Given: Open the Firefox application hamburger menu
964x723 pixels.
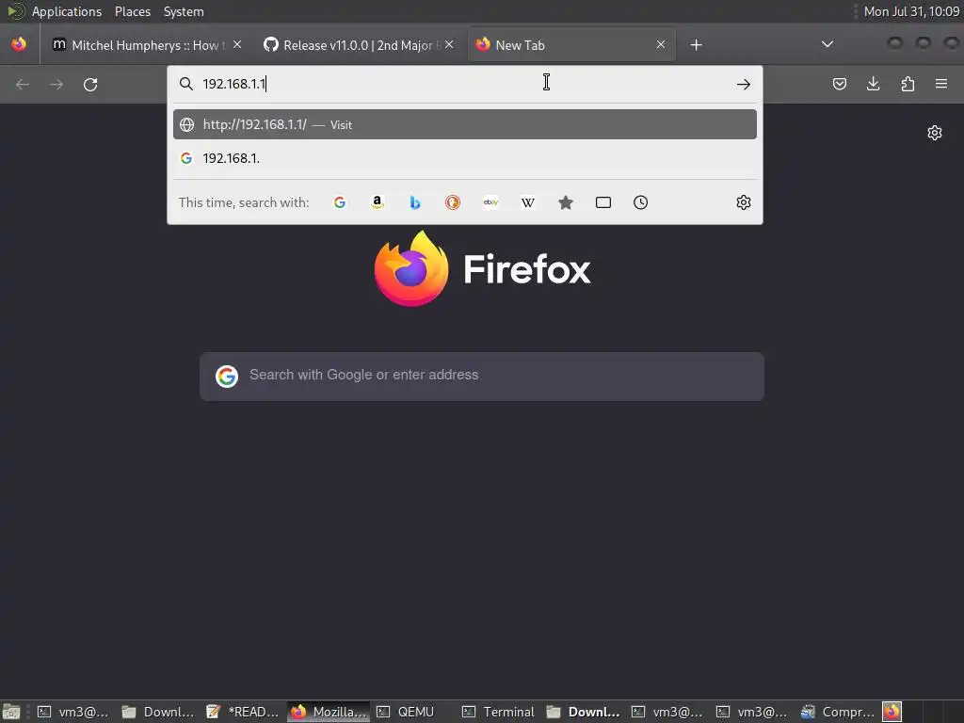Looking at the screenshot, I should click(x=941, y=84).
